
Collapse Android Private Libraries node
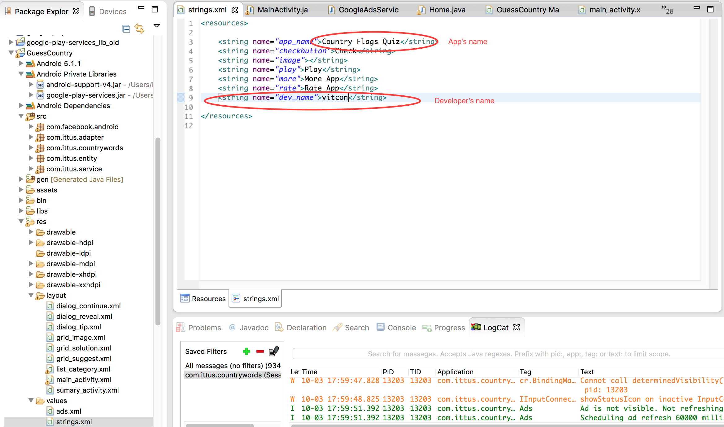21,74
